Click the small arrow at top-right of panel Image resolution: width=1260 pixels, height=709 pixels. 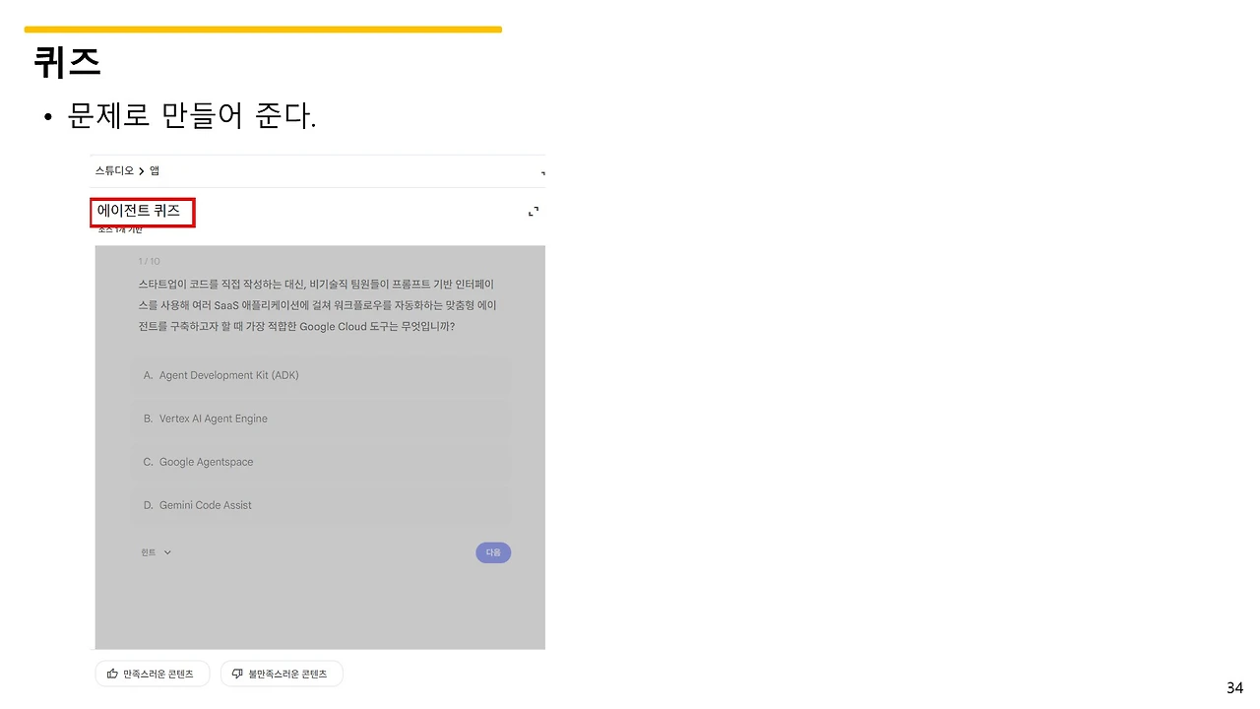click(x=540, y=172)
